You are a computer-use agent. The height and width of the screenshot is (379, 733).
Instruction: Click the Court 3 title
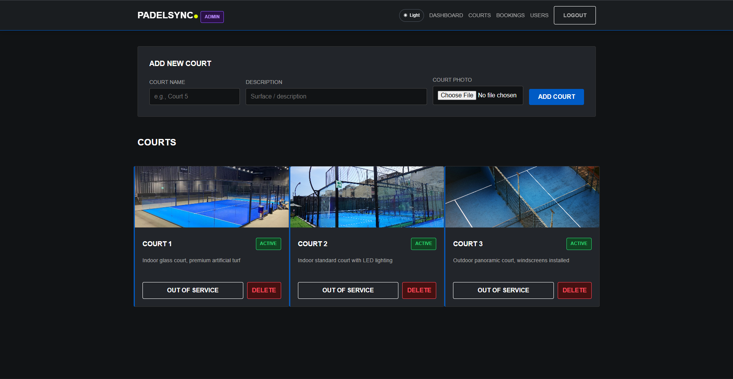468,244
